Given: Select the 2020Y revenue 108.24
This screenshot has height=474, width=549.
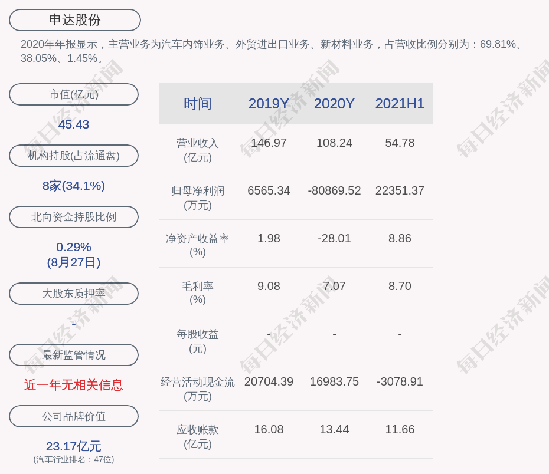Looking at the screenshot, I should (334, 143).
